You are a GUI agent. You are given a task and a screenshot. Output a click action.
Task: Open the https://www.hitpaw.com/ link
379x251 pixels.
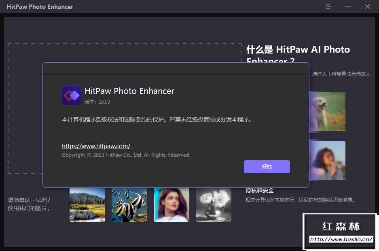point(96,146)
